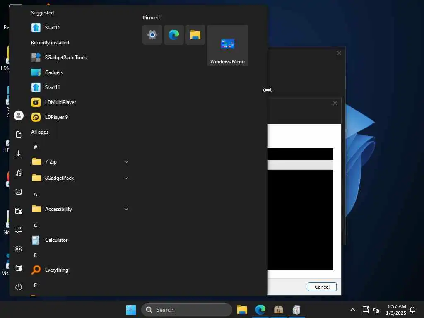Launch LDPlayer 9
This screenshot has width=424, height=318.
coord(80,117)
